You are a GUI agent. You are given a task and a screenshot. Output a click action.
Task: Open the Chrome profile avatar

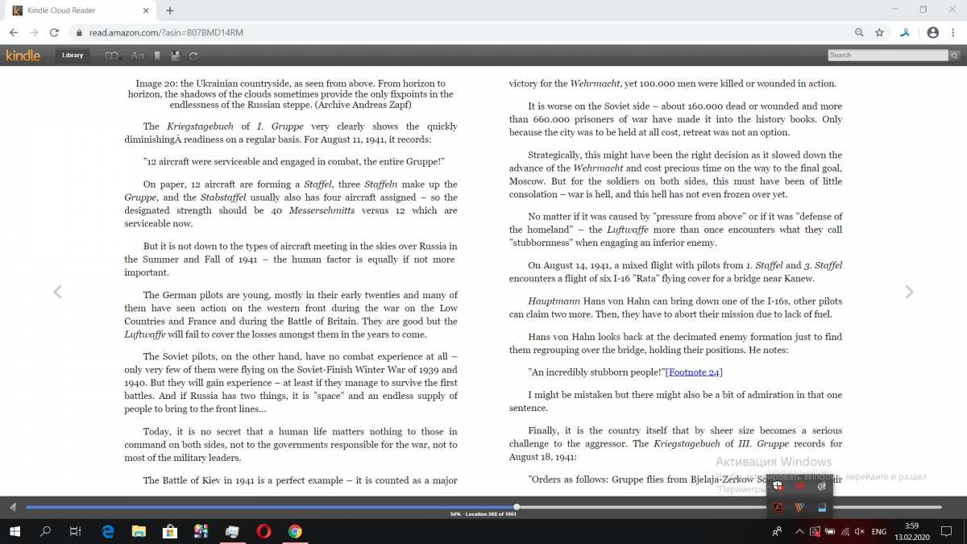(x=932, y=32)
